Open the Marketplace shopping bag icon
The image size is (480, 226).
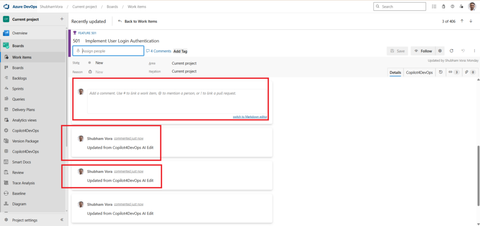coord(443,7)
